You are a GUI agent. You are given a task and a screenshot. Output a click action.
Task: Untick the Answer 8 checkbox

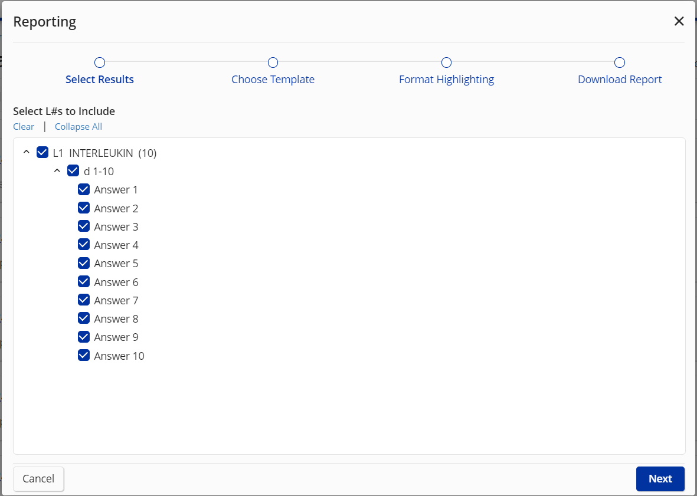(84, 318)
